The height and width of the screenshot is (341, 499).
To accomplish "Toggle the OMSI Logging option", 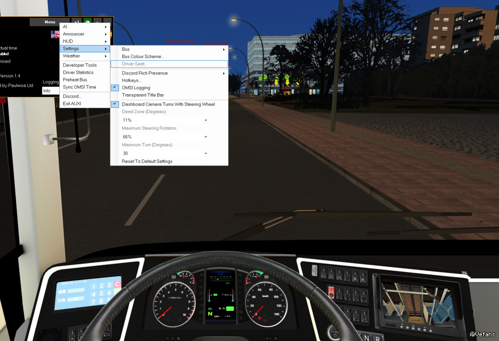I will tap(169, 88).
